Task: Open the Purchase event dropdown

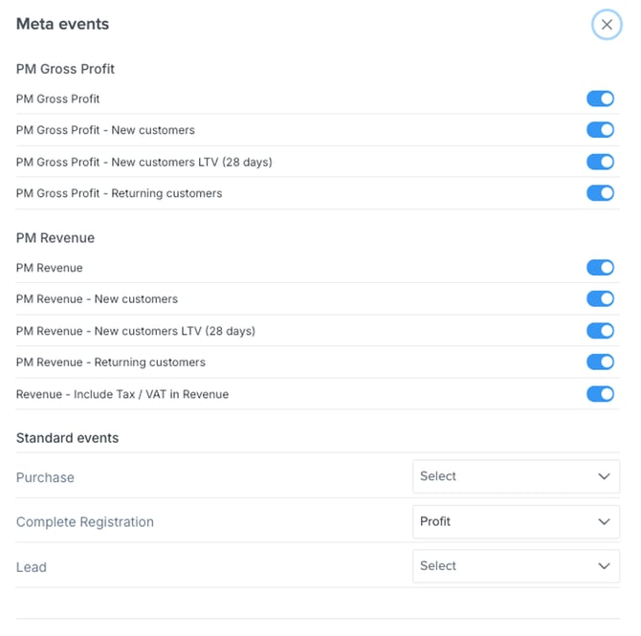Action: point(515,476)
